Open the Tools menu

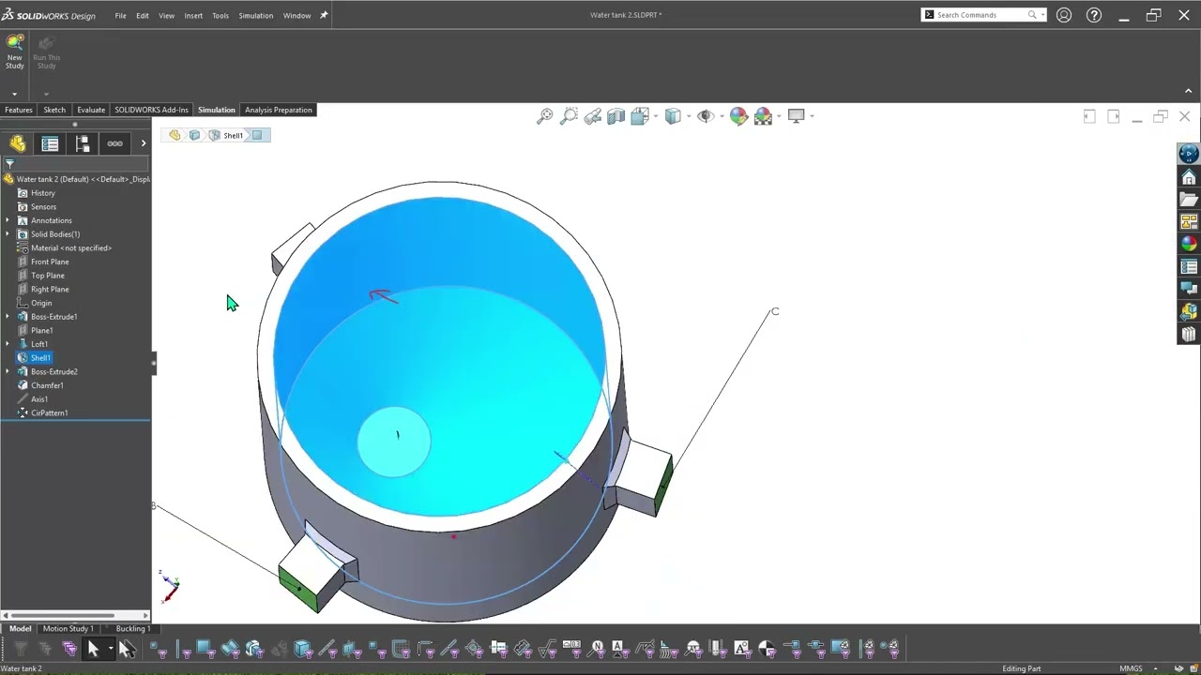tap(220, 16)
